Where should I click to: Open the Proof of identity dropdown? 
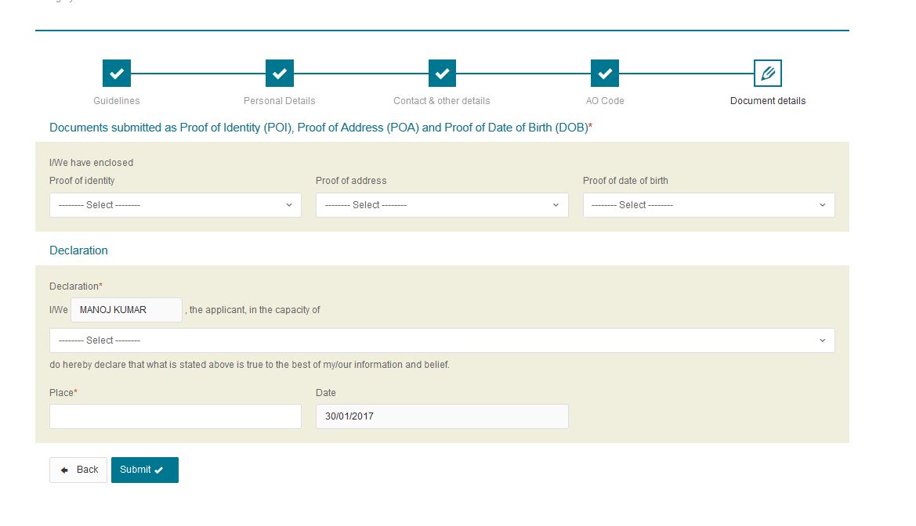tap(175, 205)
